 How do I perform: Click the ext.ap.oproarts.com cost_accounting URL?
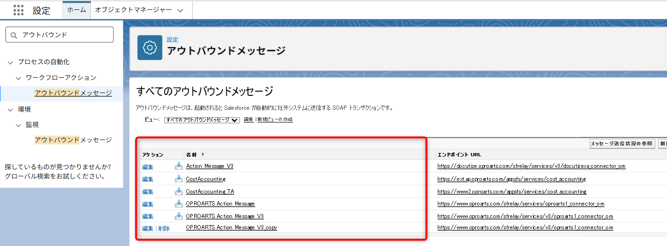[512, 179]
